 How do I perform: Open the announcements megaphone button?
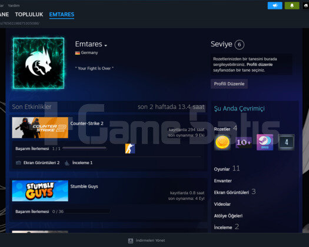[275, 5]
